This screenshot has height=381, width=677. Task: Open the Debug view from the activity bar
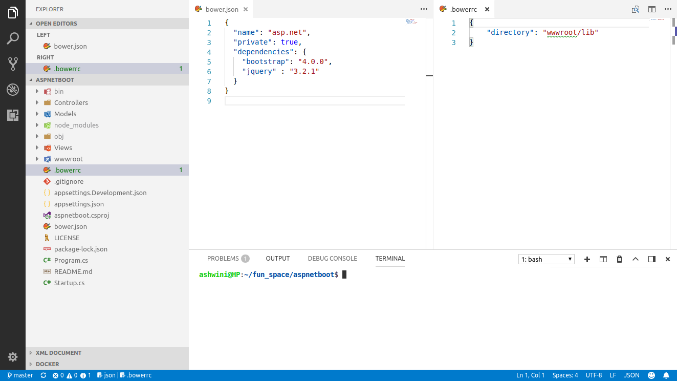tap(12, 90)
